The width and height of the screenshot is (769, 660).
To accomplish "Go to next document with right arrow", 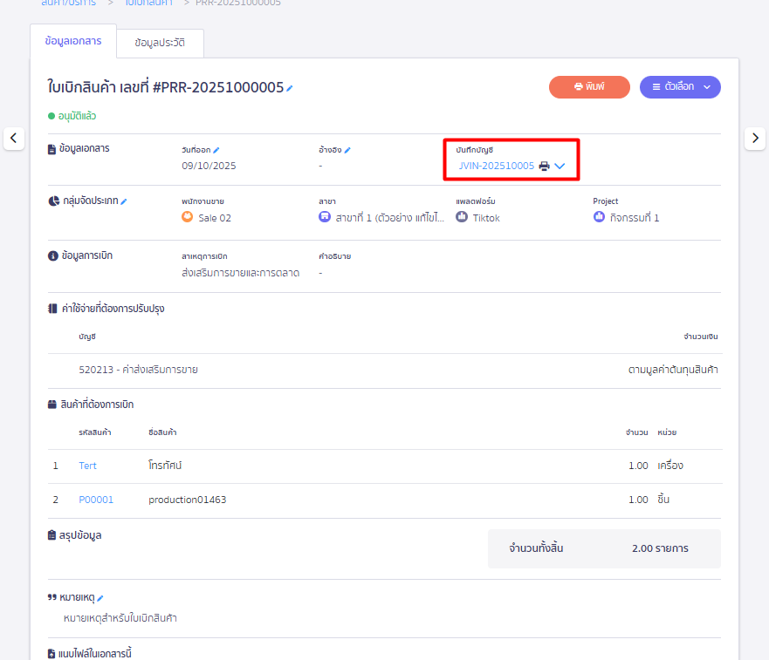I will pyautogui.click(x=755, y=138).
